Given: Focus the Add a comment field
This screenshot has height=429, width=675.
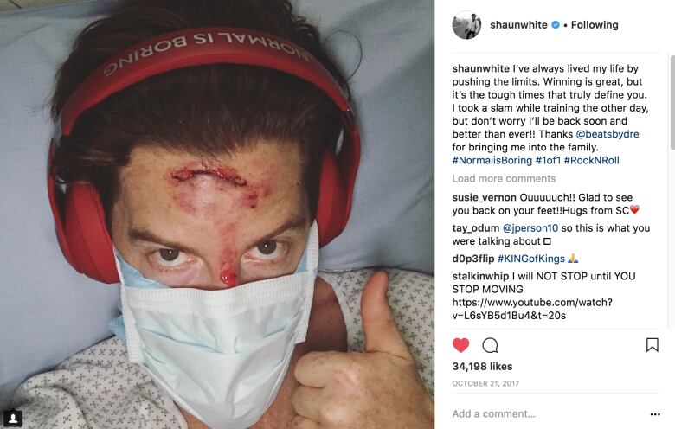Looking at the screenshot, I should pyautogui.click(x=547, y=414).
